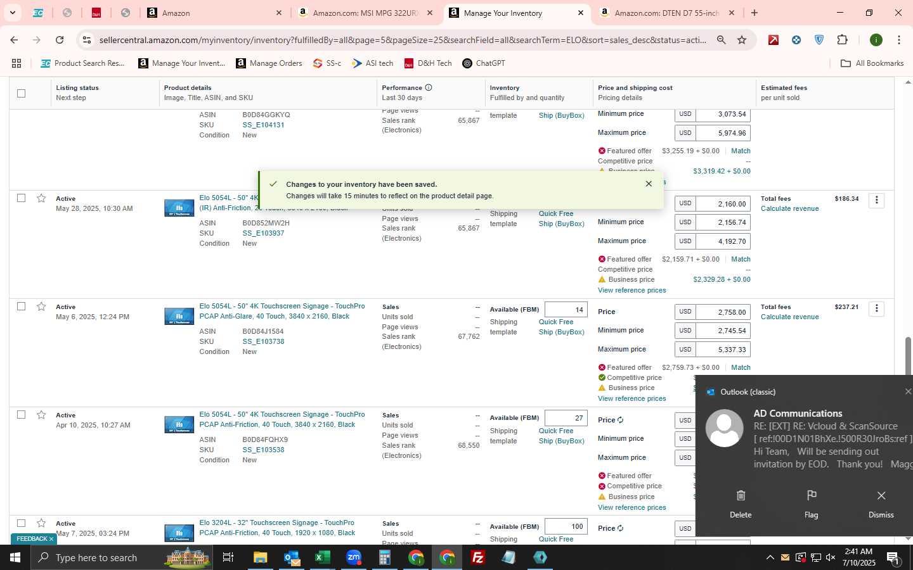Flag the AD Communications email notification

811,503
